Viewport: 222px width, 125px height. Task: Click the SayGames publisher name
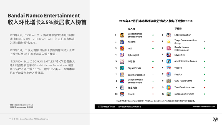click(179, 55)
